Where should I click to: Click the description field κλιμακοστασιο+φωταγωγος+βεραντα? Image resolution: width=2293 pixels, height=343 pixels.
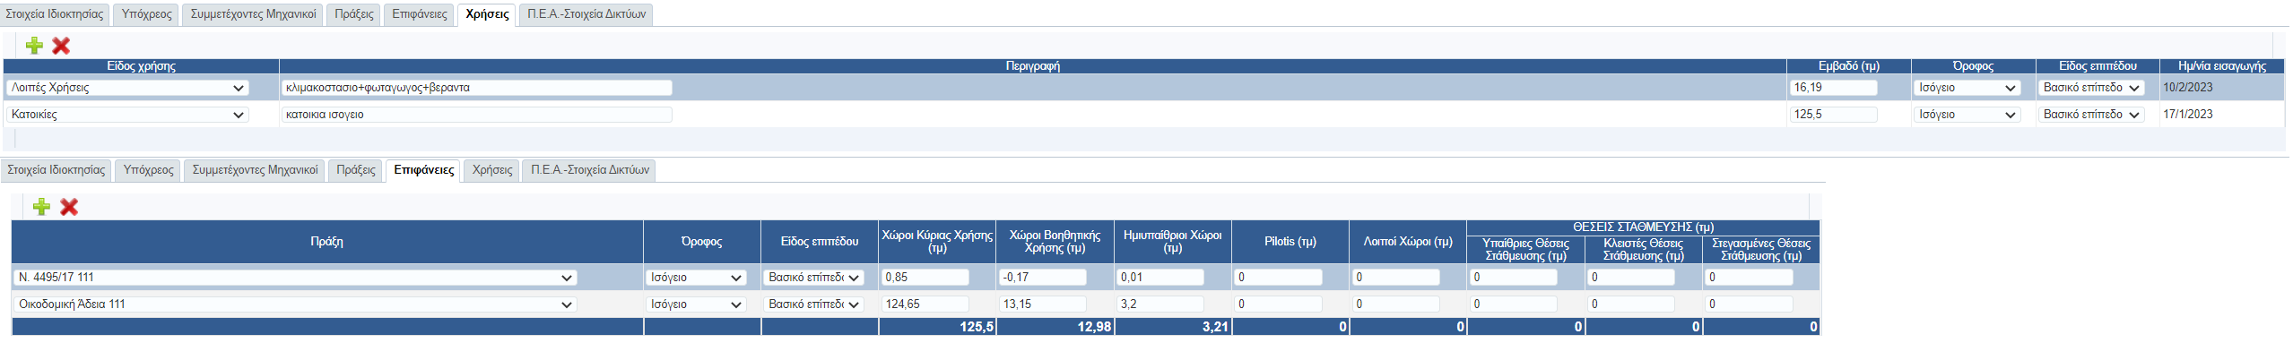tap(476, 88)
